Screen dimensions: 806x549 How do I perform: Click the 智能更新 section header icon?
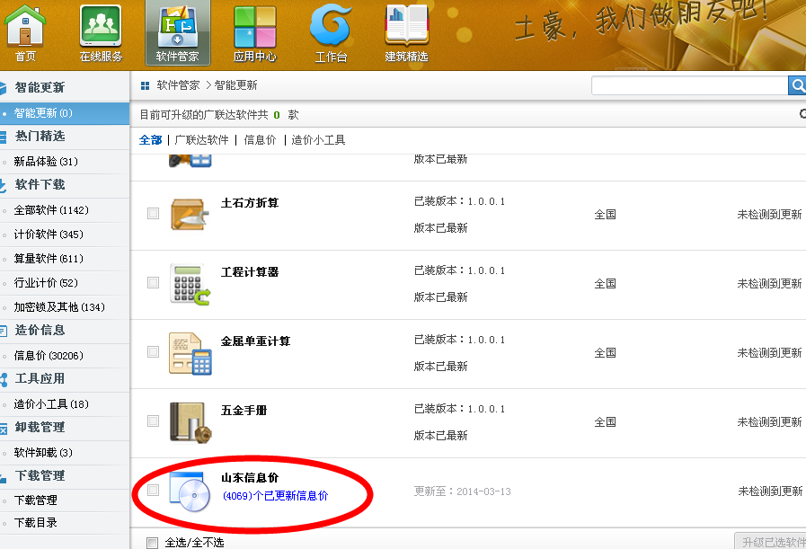(4, 87)
